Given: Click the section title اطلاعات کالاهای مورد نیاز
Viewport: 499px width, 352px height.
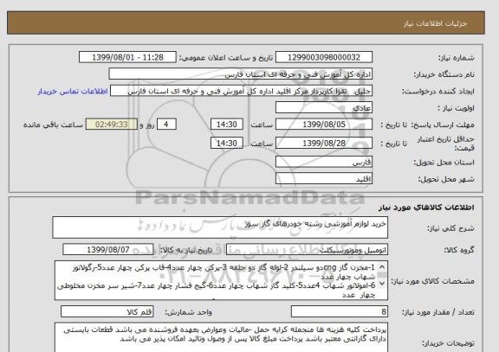Looking at the screenshot, I should 426,208.
